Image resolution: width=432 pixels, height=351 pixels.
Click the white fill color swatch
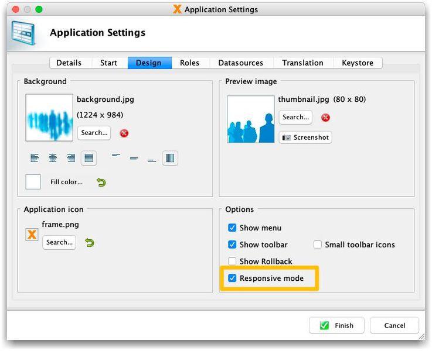coord(33,182)
